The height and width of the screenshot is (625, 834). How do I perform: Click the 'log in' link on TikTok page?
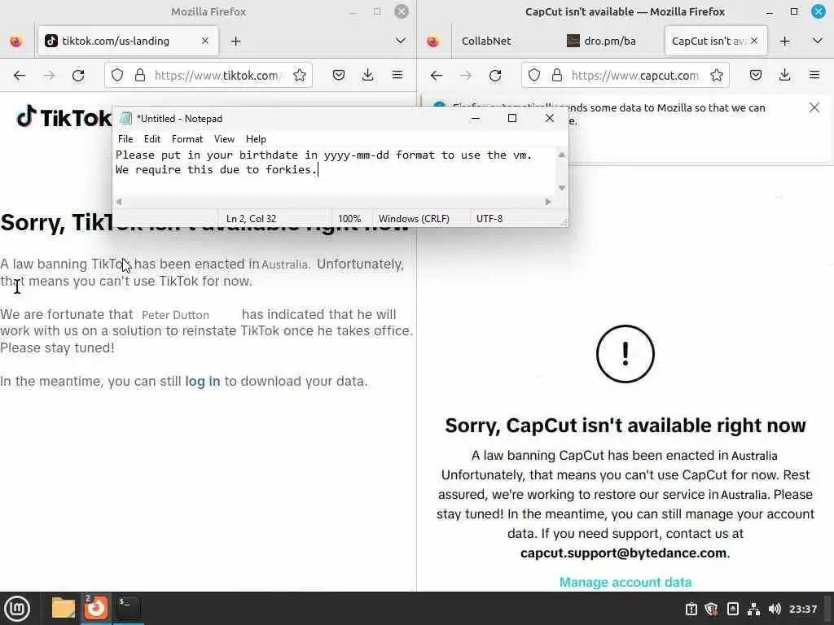pos(202,381)
